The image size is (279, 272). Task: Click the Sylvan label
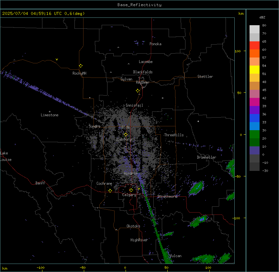[x=126, y=79]
